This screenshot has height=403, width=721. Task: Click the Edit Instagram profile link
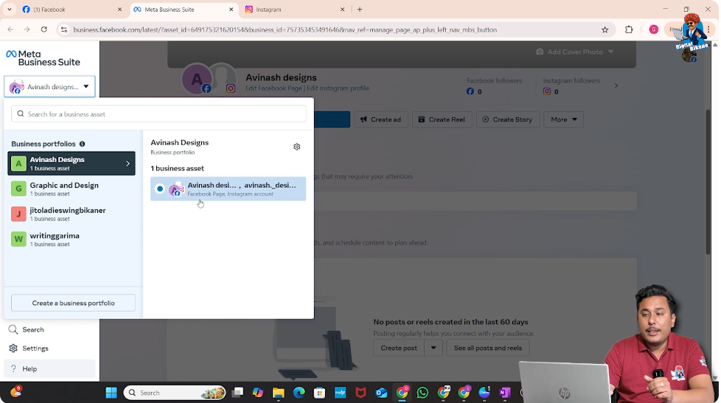[x=338, y=88]
